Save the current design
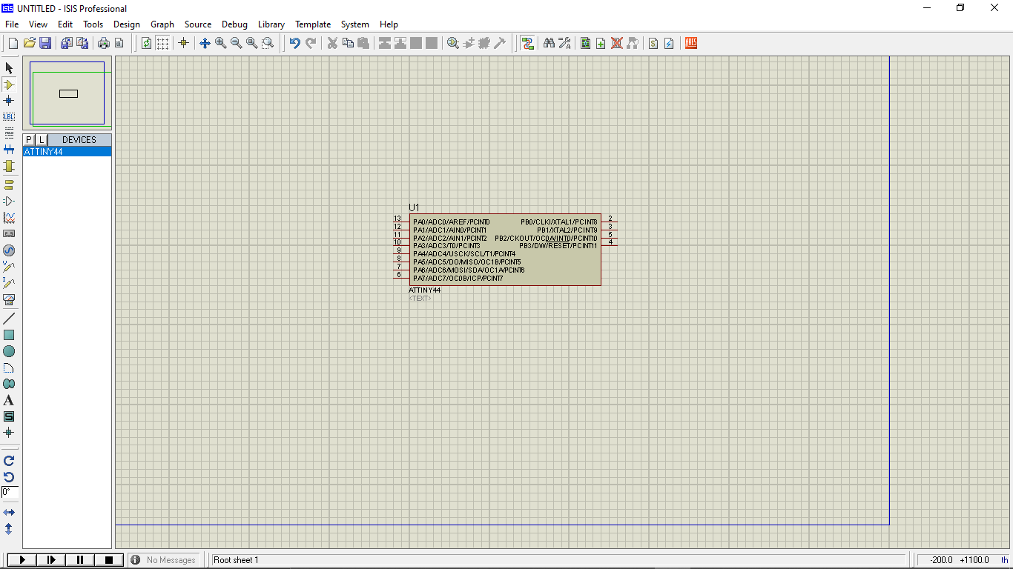 (45, 43)
